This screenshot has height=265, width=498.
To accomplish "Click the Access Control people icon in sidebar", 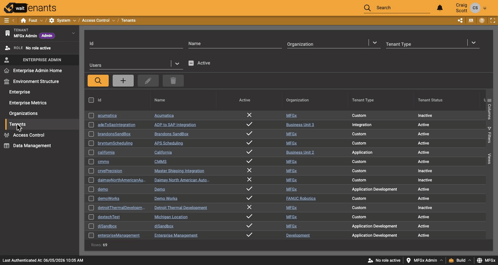I will (x=7, y=135).
